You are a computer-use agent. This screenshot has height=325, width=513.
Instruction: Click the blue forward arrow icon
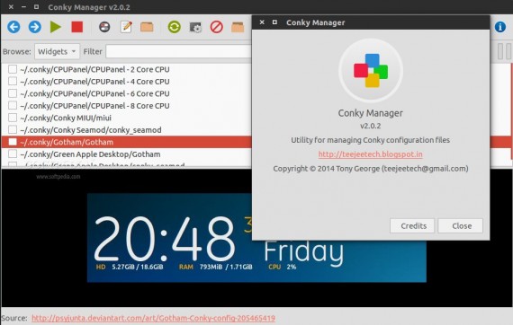[x=35, y=27]
